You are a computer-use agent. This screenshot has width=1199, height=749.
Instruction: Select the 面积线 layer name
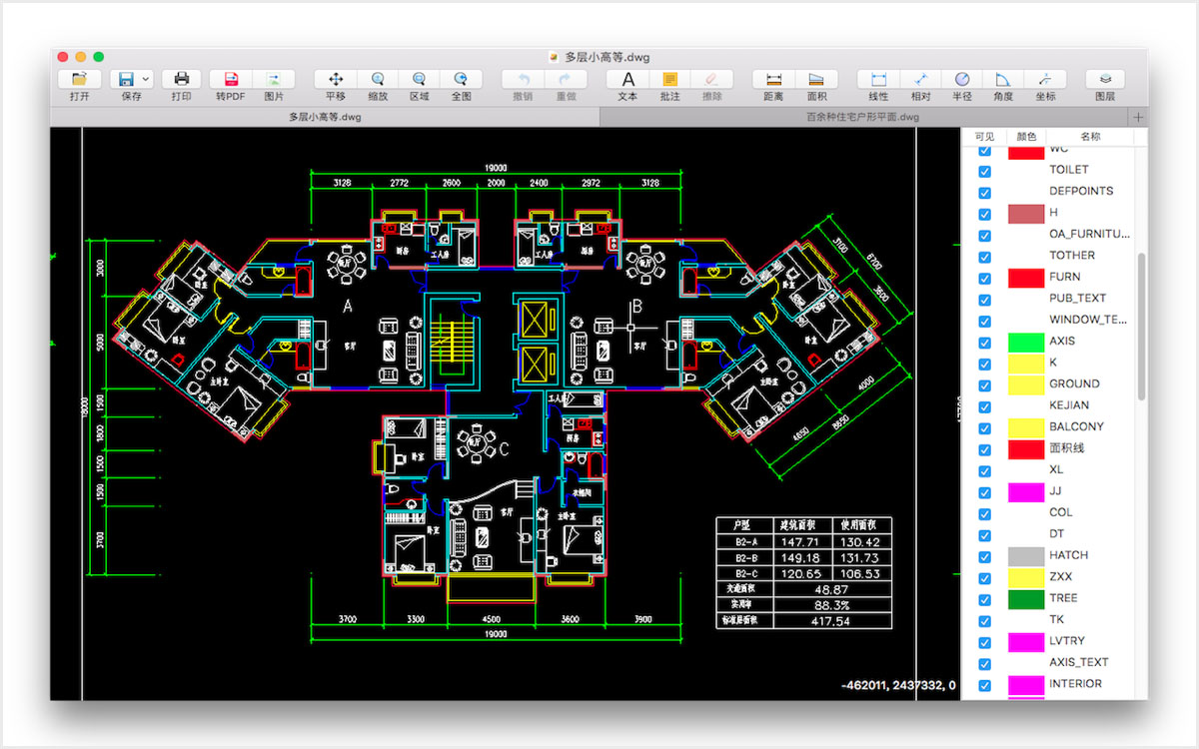[x=1066, y=448]
